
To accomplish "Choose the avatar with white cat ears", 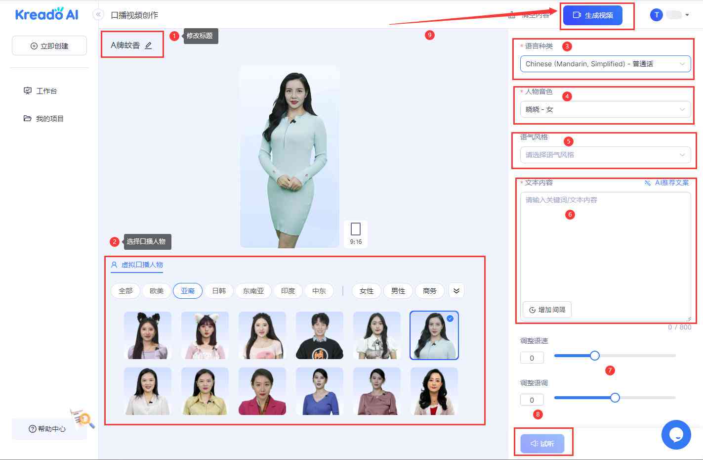I will pos(205,335).
